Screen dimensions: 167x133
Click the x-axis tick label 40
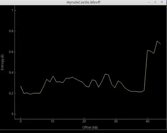tap(148, 121)
